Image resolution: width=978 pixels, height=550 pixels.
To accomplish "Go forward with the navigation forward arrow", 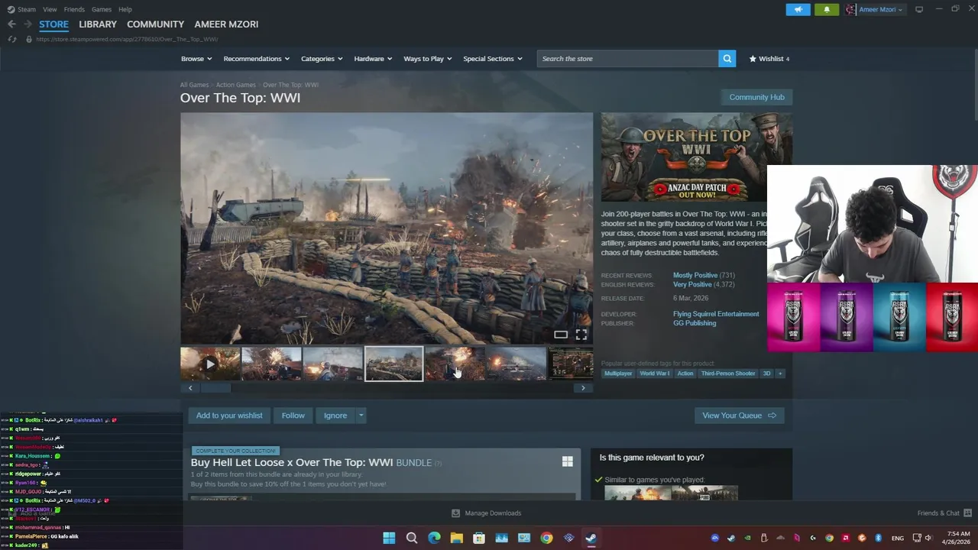I will [x=28, y=24].
